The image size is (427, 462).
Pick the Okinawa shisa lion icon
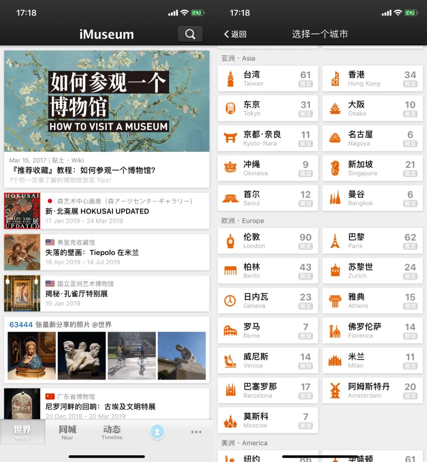pos(231,168)
